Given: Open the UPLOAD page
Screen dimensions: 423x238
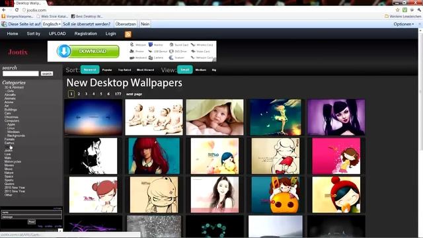Looking at the screenshot, I should pos(58,34).
